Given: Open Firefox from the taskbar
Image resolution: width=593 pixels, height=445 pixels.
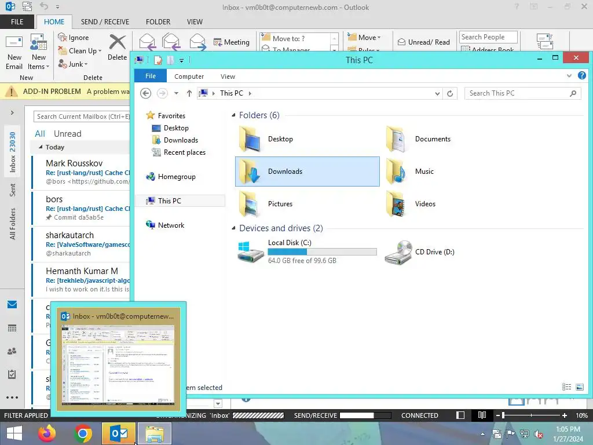Looking at the screenshot, I should pyautogui.click(x=47, y=433).
